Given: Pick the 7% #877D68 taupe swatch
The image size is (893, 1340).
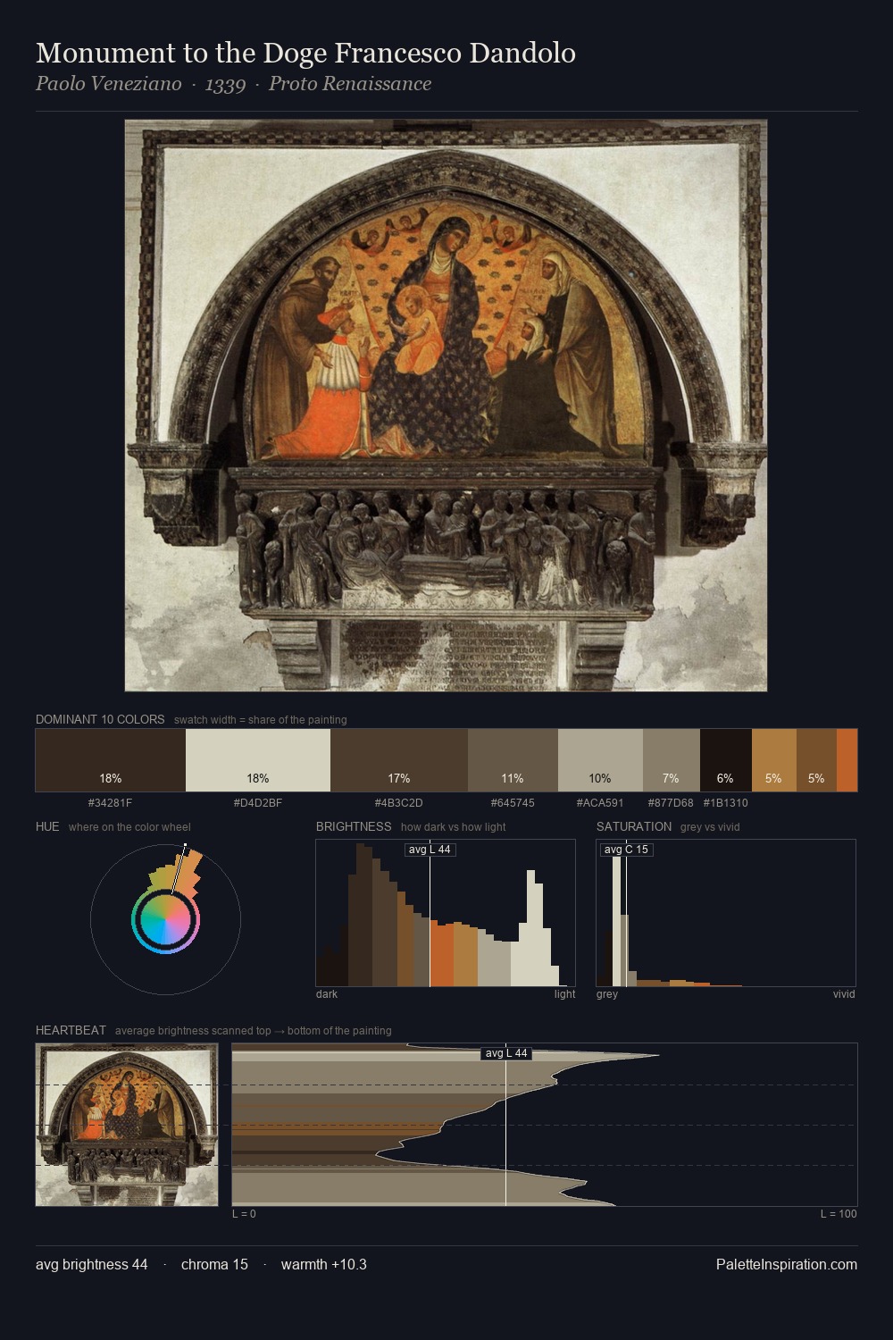Looking at the screenshot, I should click(x=672, y=760).
